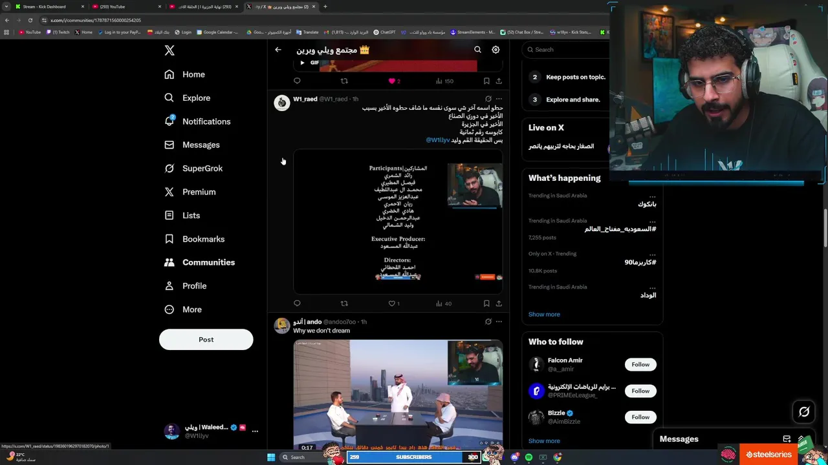Open the floating Grok button
This screenshot has height=465, width=828.
coord(804,411)
